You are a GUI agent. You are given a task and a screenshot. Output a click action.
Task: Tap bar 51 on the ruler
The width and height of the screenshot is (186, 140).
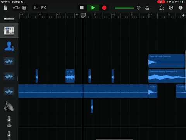tap(95, 14)
